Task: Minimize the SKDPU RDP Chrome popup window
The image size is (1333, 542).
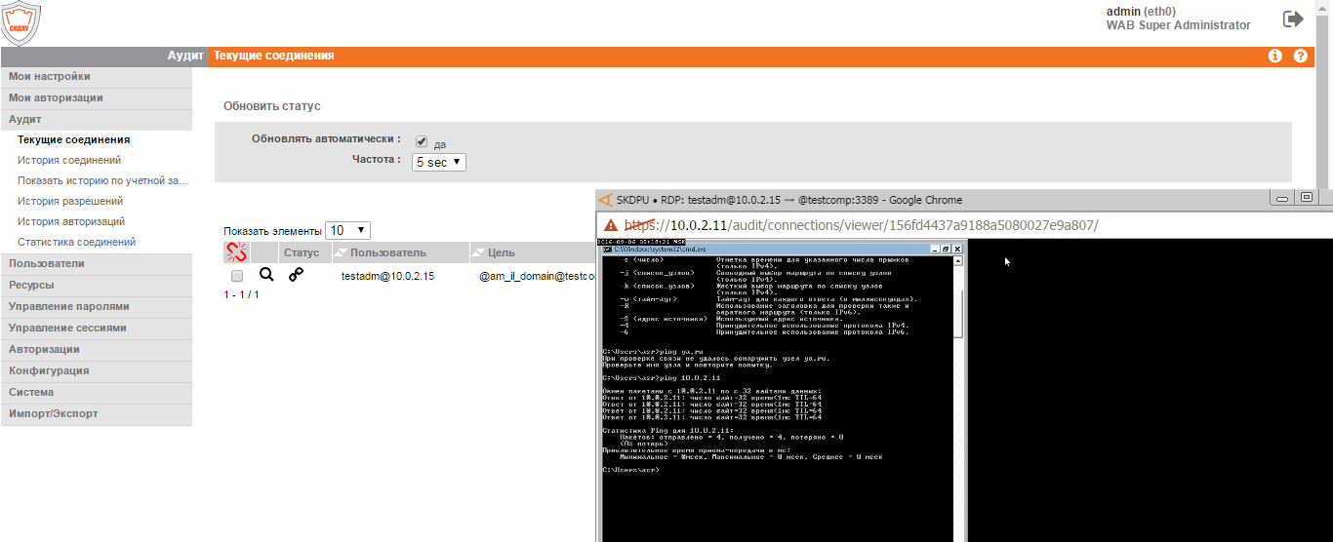Action: point(1281,197)
